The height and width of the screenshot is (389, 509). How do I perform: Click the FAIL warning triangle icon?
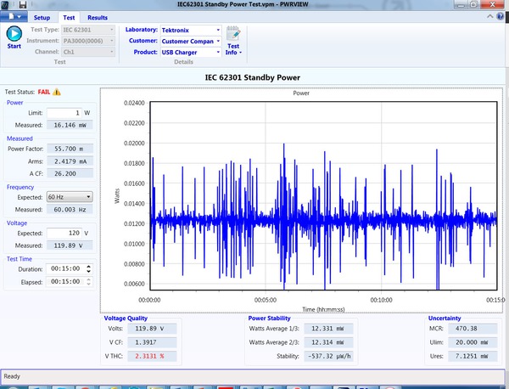[56, 92]
